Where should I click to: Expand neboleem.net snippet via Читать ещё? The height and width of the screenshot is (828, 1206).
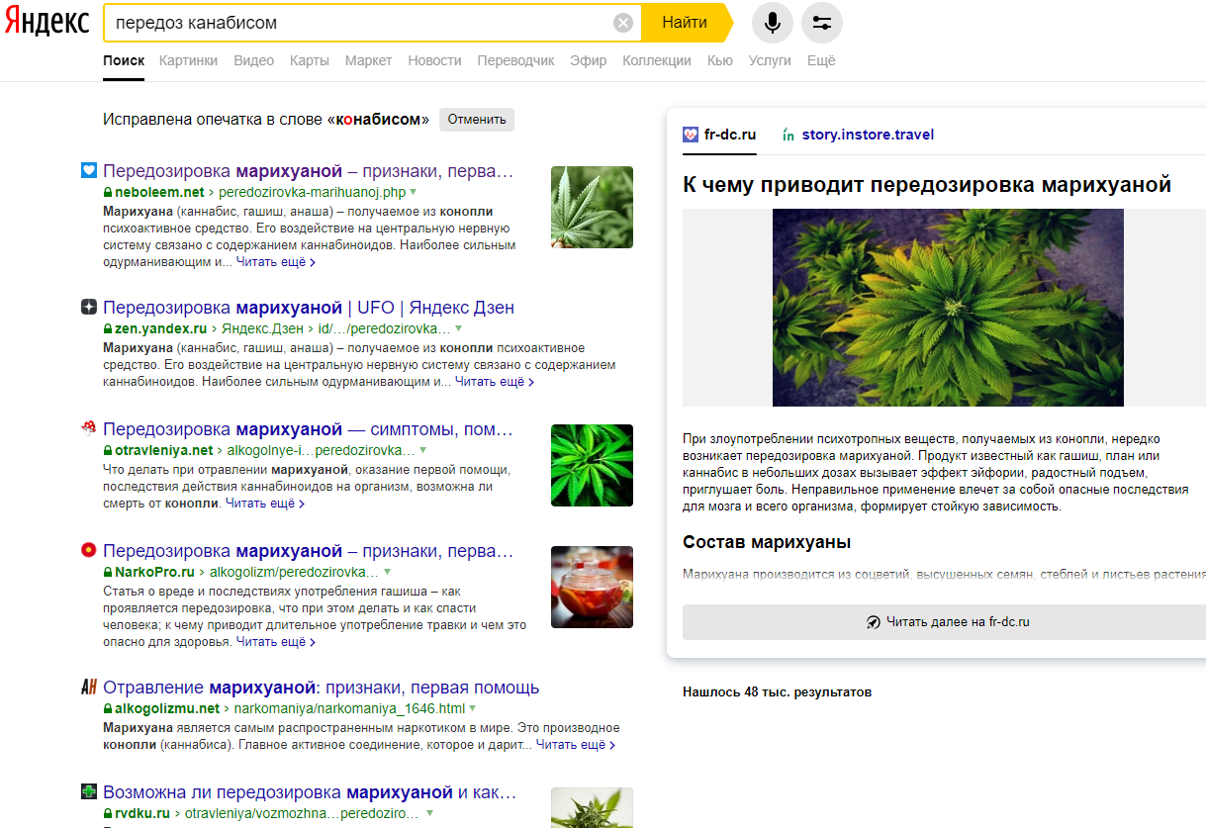pyautogui.click(x=276, y=262)
